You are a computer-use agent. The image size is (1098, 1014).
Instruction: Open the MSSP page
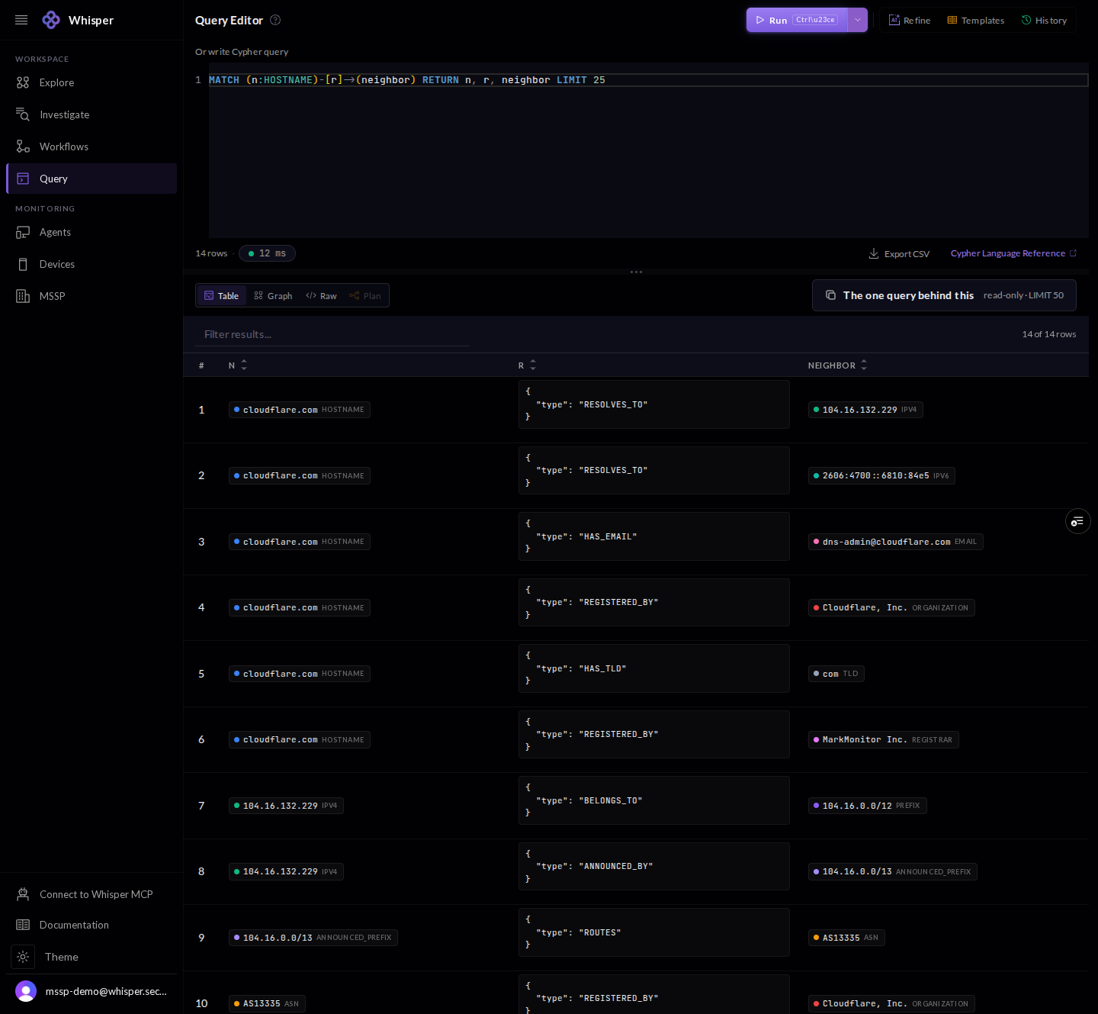(91, 296)
